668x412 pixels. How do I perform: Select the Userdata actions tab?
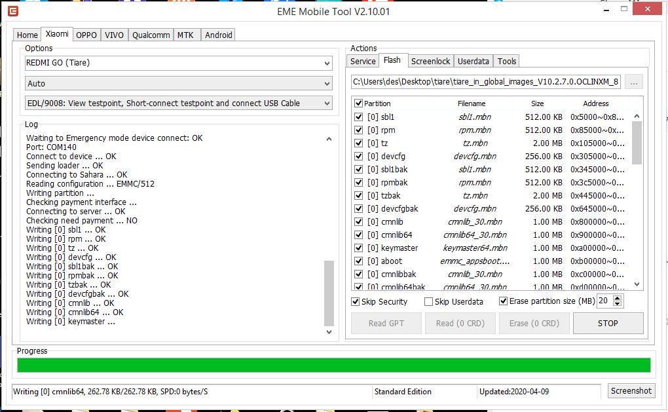point(473,62)
